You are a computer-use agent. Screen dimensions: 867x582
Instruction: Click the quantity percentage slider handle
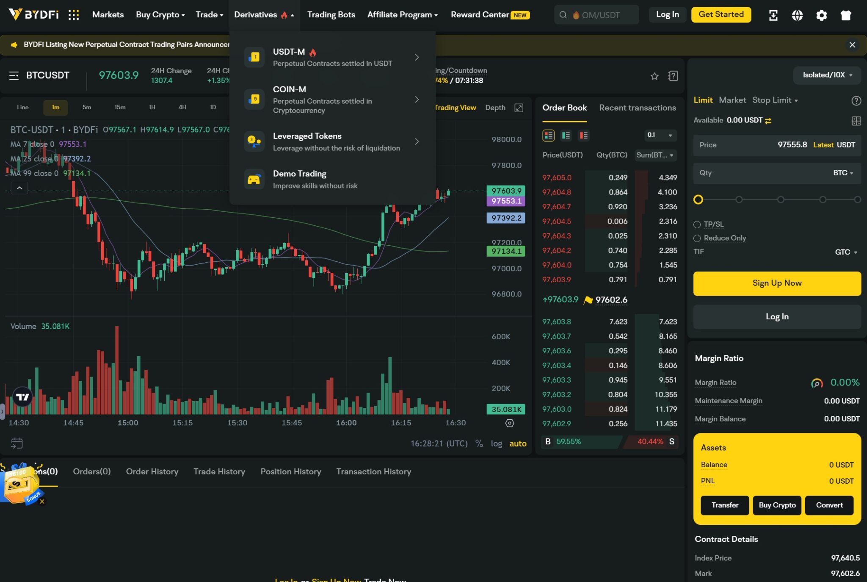(698, 200)
